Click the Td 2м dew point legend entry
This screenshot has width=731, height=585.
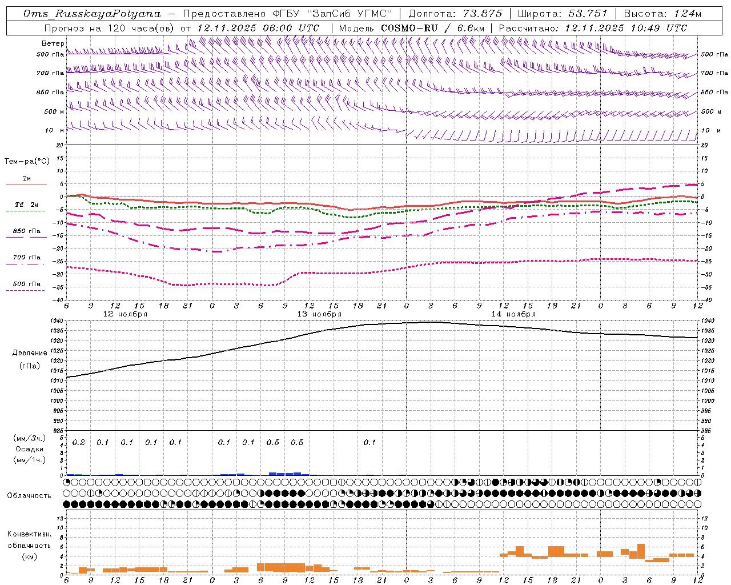click(27, 205)
